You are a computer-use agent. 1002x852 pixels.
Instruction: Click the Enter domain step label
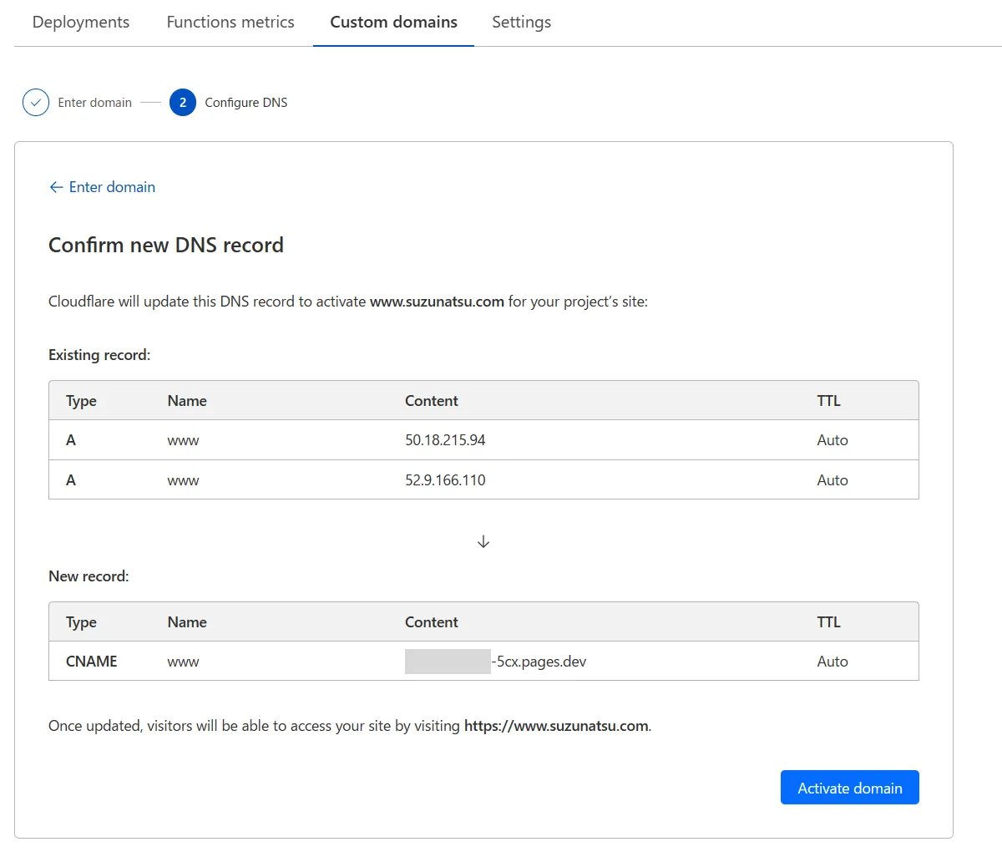pos(95,103)
